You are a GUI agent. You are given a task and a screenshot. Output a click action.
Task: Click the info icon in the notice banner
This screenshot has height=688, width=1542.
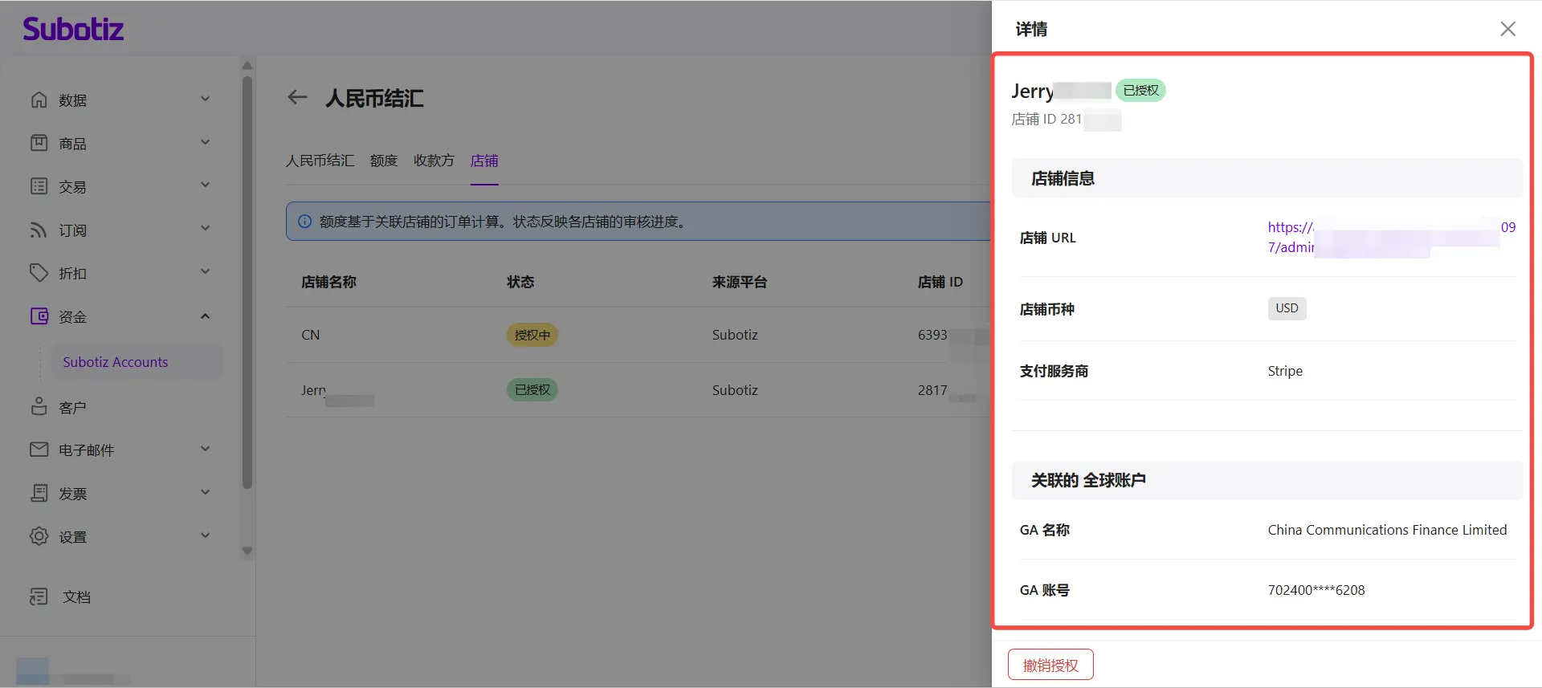click(x=304, y=222)
